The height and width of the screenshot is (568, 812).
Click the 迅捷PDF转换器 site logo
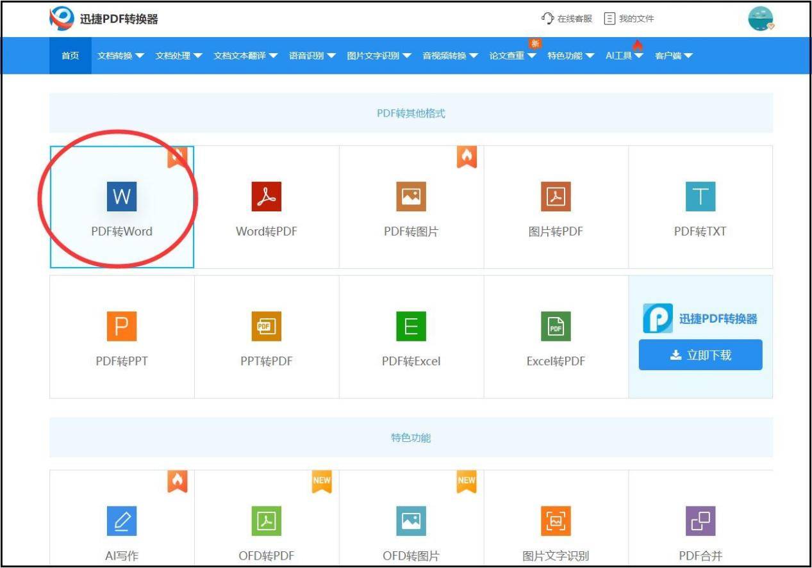coord(97,19)
